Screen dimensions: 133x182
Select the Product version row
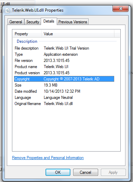[64, 73]
